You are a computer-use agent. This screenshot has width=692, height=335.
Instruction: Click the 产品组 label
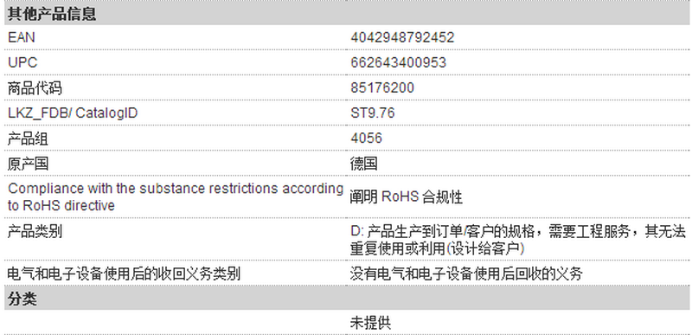(x=28, y=139)
